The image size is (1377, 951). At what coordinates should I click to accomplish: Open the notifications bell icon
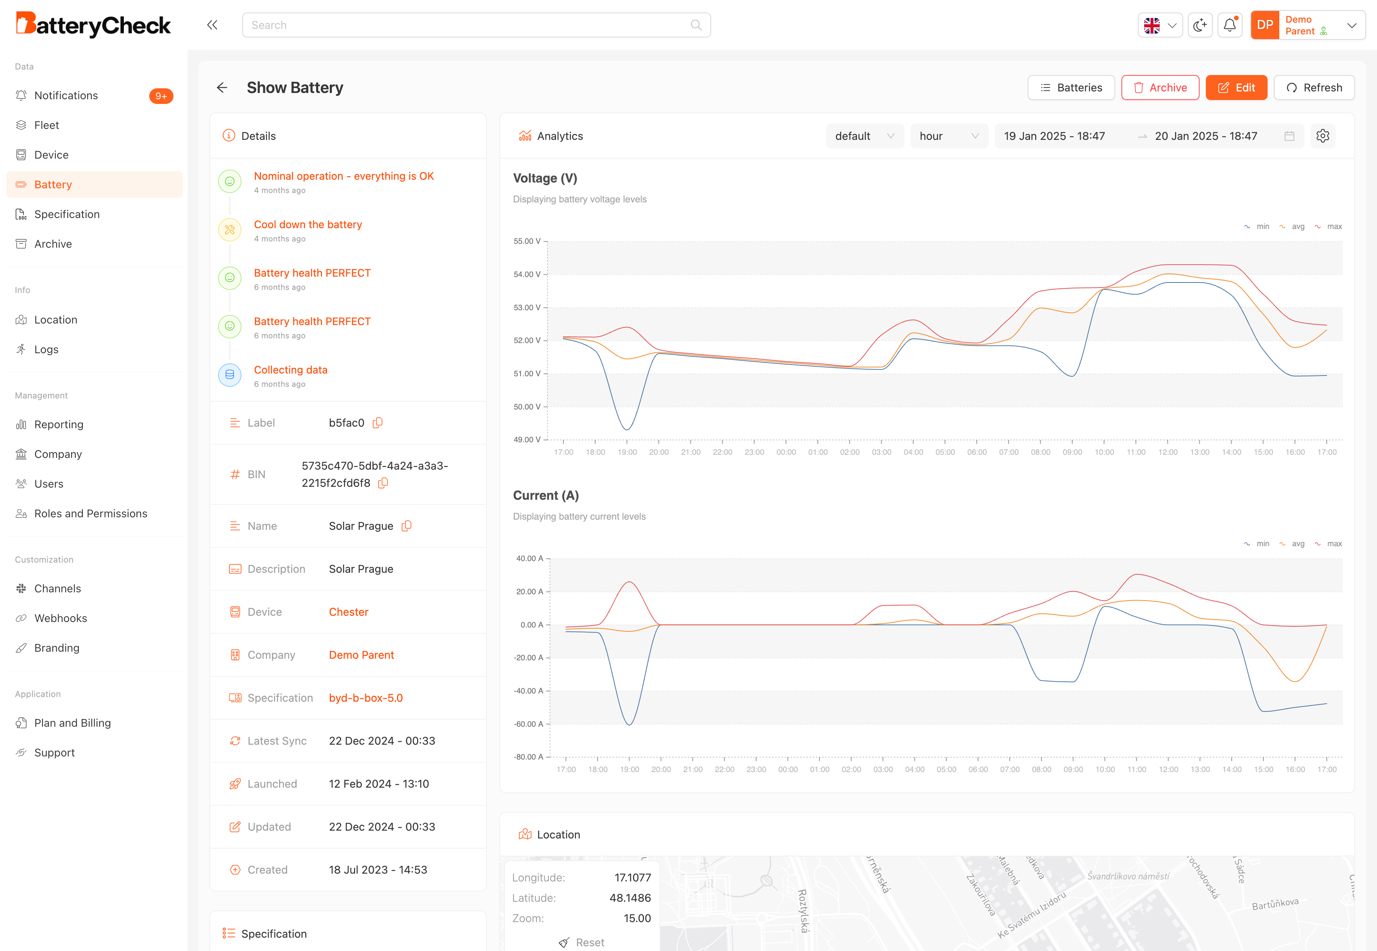point(1230,25)
